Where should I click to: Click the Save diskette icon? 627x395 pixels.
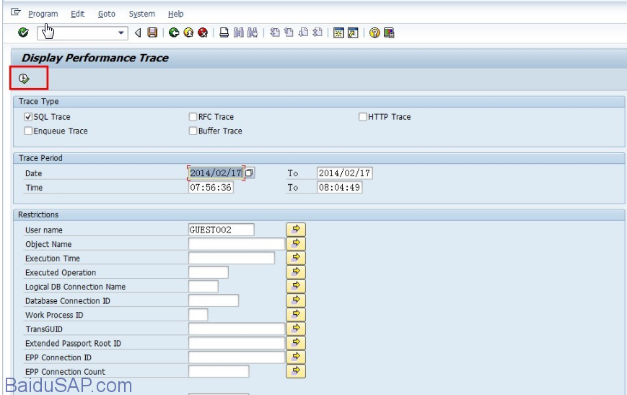[x=152, y=32]
